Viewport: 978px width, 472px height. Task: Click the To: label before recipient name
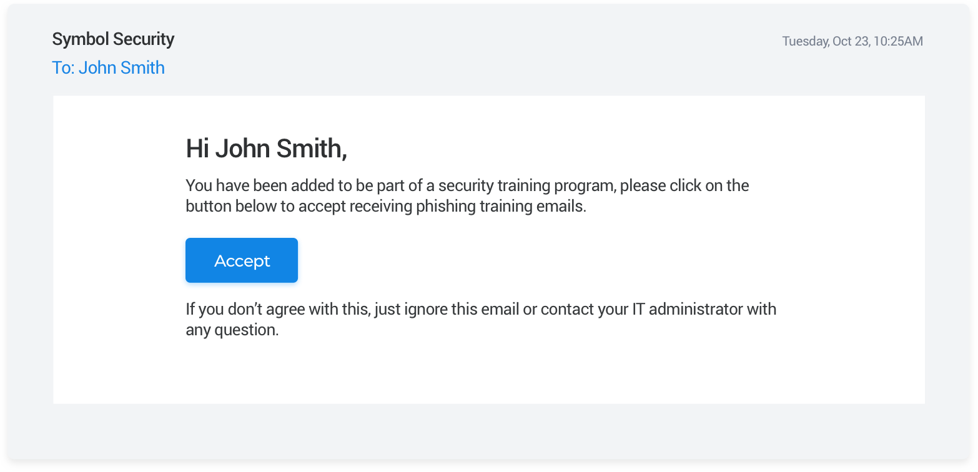point(63,68)
